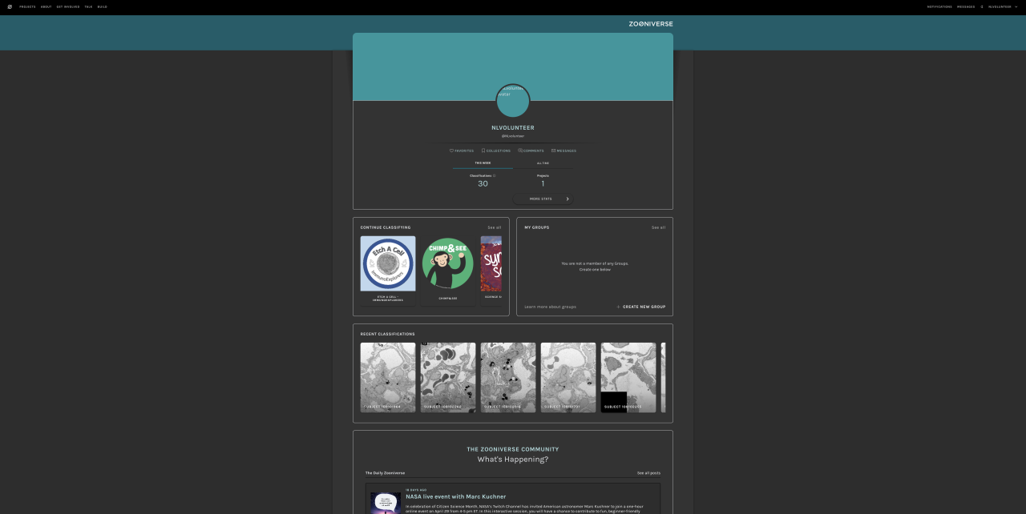Screen dimensions: 1026x514
Task: Click See all posts link
Action: coord(648,473)
